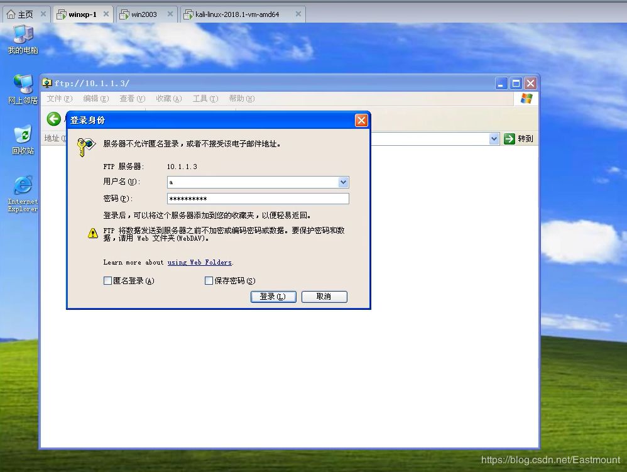Open My Computer (我的电脑) desktop icon
Screen dimensions: 627x472
pos(23,39)
